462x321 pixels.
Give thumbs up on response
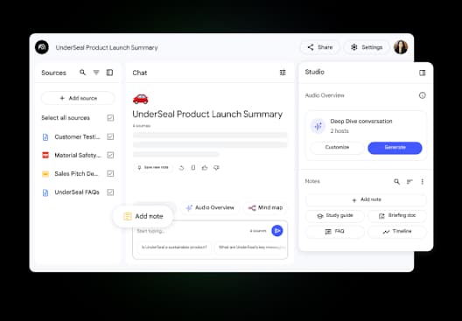[x=205, y=168]
